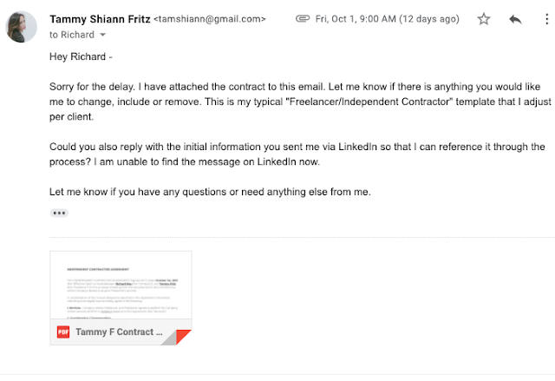The height and width of the screenshot is (381, 555).
Task: Reply to the email using arrow icon
Action: click(x=515, y=19)
